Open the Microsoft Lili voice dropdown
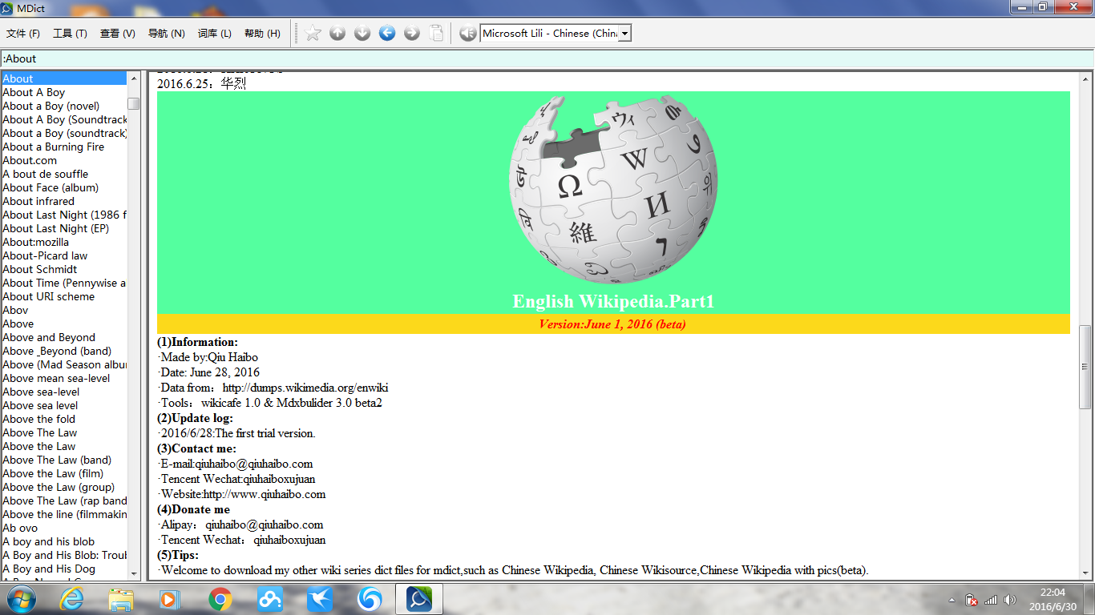The height and width of the screenshot is (615, 1095). 624,33
